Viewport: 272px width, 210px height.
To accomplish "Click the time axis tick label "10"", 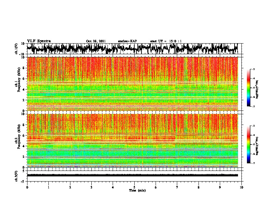I will coord(241,187).
